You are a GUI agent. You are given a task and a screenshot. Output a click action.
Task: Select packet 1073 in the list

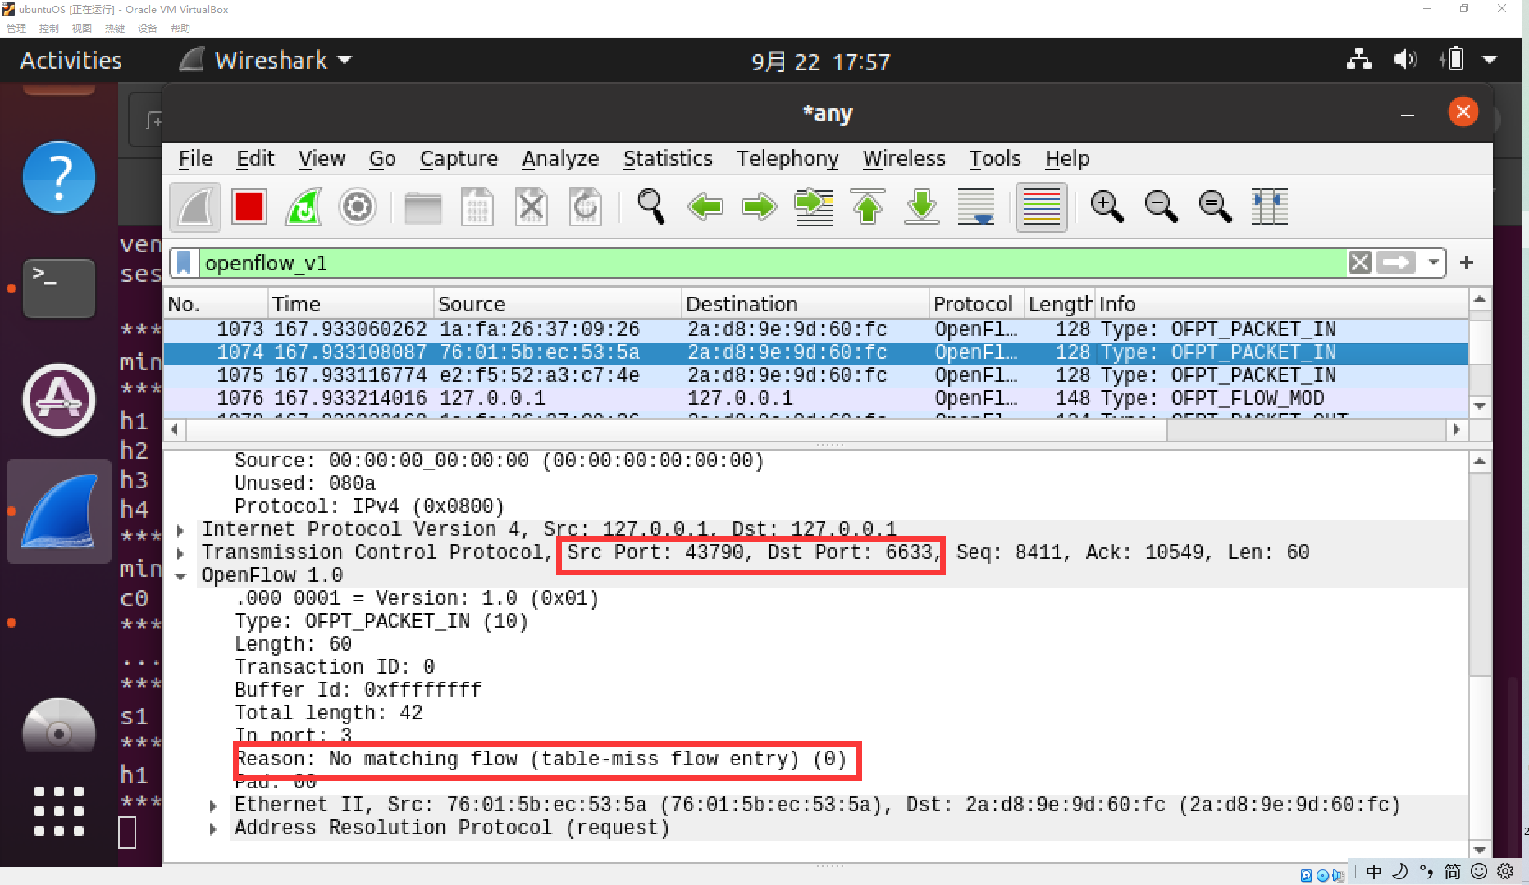tap(815, 329)
